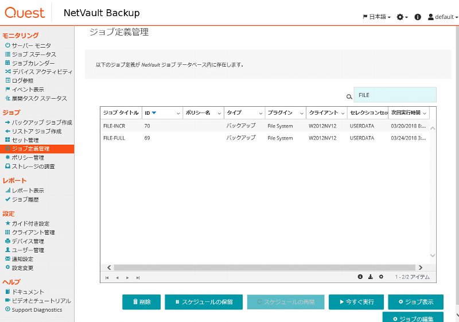Click the export download icon in footer
The height and width of the screenshot is (322, 459).
coord(370,277)
